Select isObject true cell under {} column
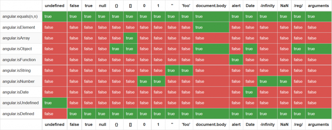The height and width of the screenshot is (130, 332). 116,49
